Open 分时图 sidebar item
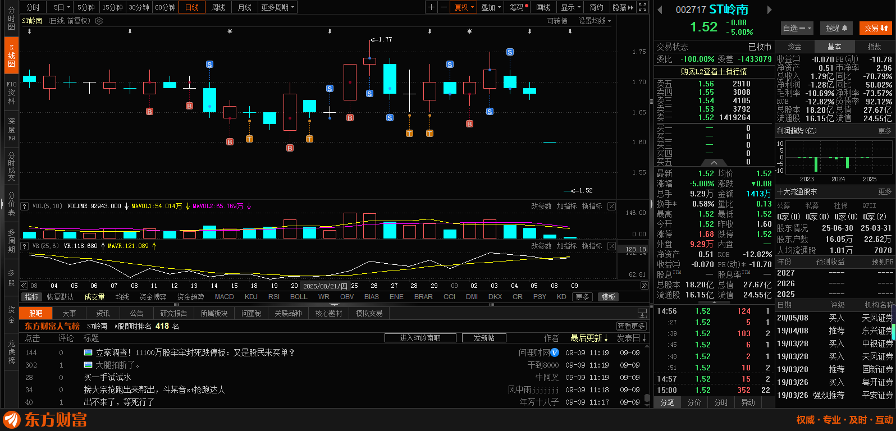The width and height of the screenshot is (896, 431). pyautogui.click(x=11, y=19)
